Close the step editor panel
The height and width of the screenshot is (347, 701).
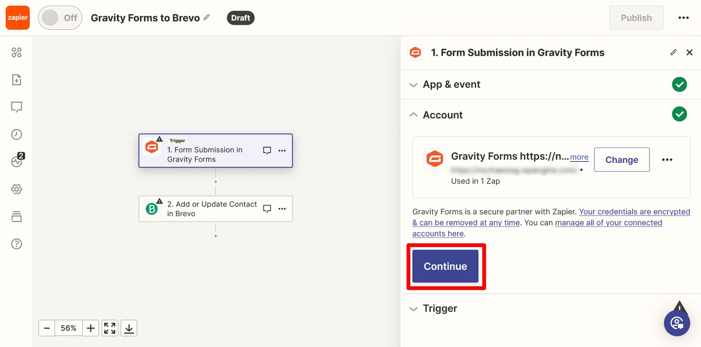pyautogui.click(x=689, y=52)
